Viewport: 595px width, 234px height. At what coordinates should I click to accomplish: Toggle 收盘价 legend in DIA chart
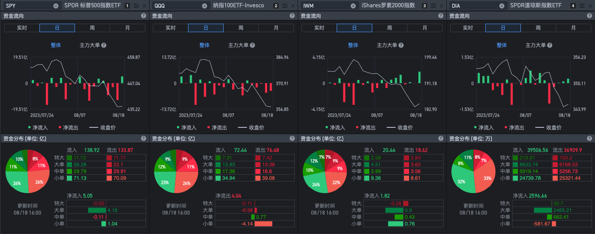(x=548, y=127)
